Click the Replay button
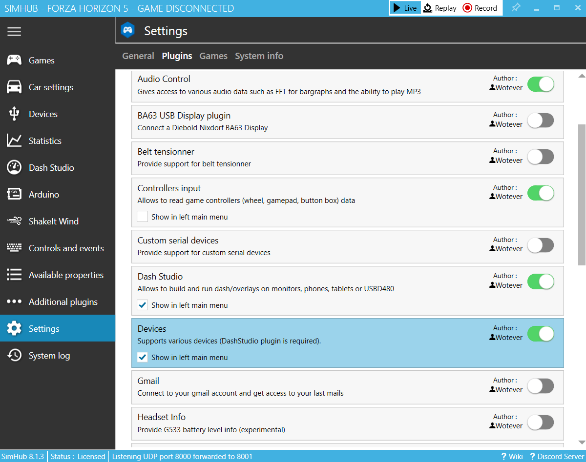The image size is (586, 462). pyautogui.click(x=439, y=8)
